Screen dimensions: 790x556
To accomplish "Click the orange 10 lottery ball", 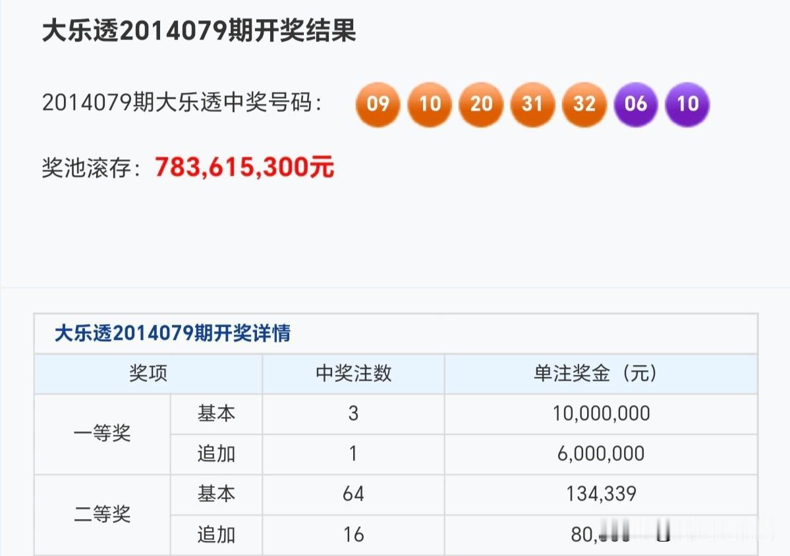I will (430, 104).
